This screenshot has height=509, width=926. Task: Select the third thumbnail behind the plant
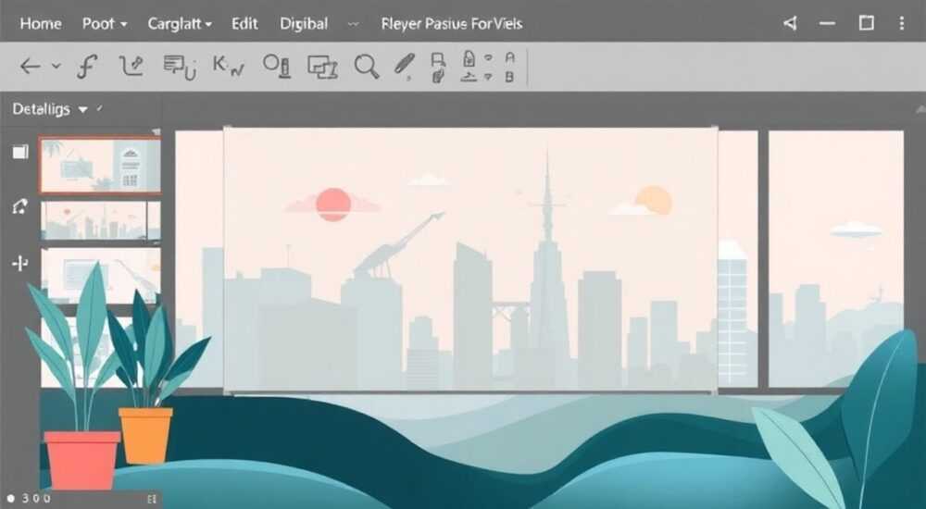(100, 275)
